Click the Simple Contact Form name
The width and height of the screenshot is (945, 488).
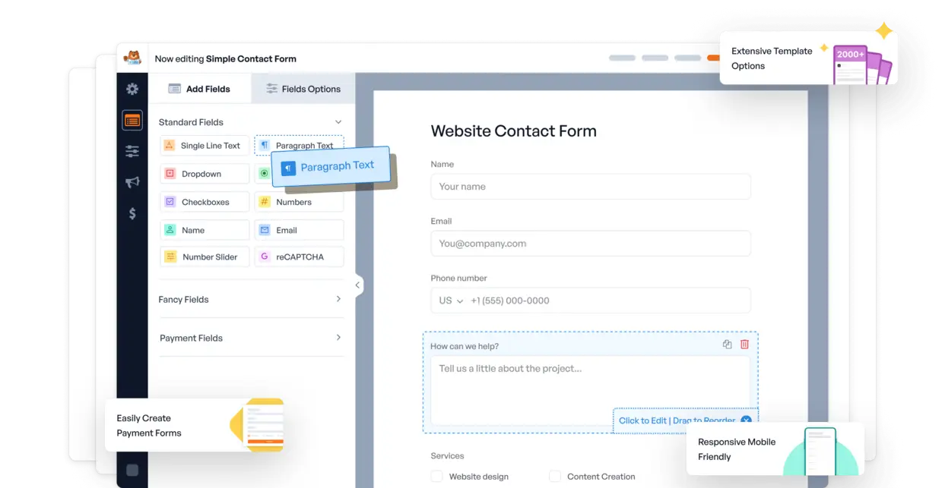tap(251, 58)
